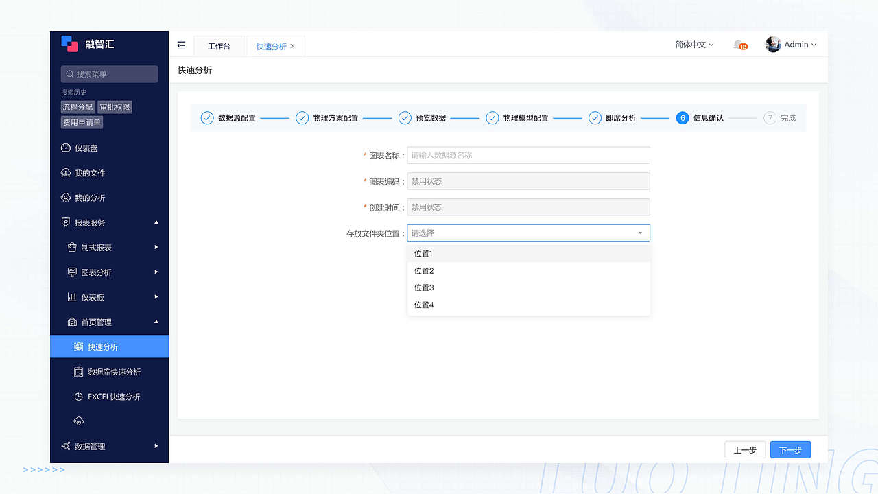
Task: Click the step 7 完成 circle
Action: pos(770,118)
